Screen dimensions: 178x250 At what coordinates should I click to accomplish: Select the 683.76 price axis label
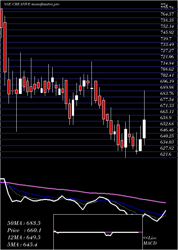click(x=167, y=94)
